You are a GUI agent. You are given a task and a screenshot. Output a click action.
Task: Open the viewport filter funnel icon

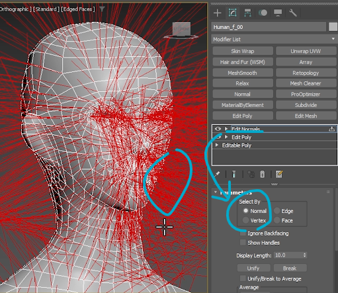pyautogui.click(x=102, y=9)
